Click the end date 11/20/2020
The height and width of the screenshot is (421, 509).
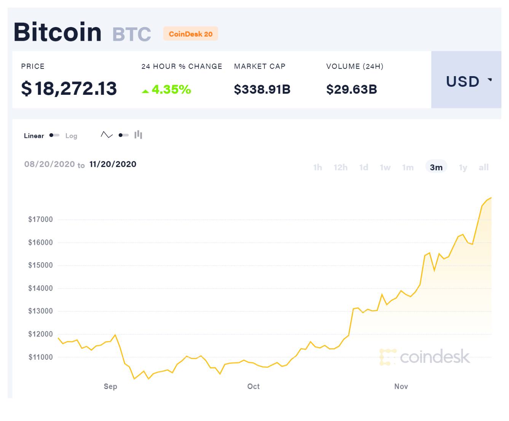pyautogui.click(x=113, y=164)
